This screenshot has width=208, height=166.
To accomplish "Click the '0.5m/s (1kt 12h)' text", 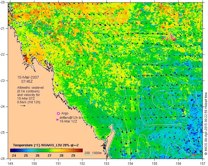I will (x=29, y=102).
